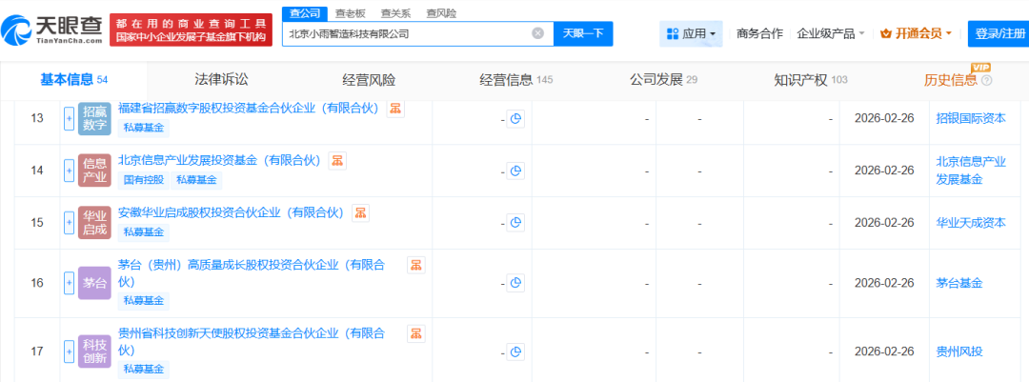The height and width of the screenshot is (382, 1029).
Task: Open equity structure icon for 北京信息产业发展投资基金
Action: coord(337,160)
